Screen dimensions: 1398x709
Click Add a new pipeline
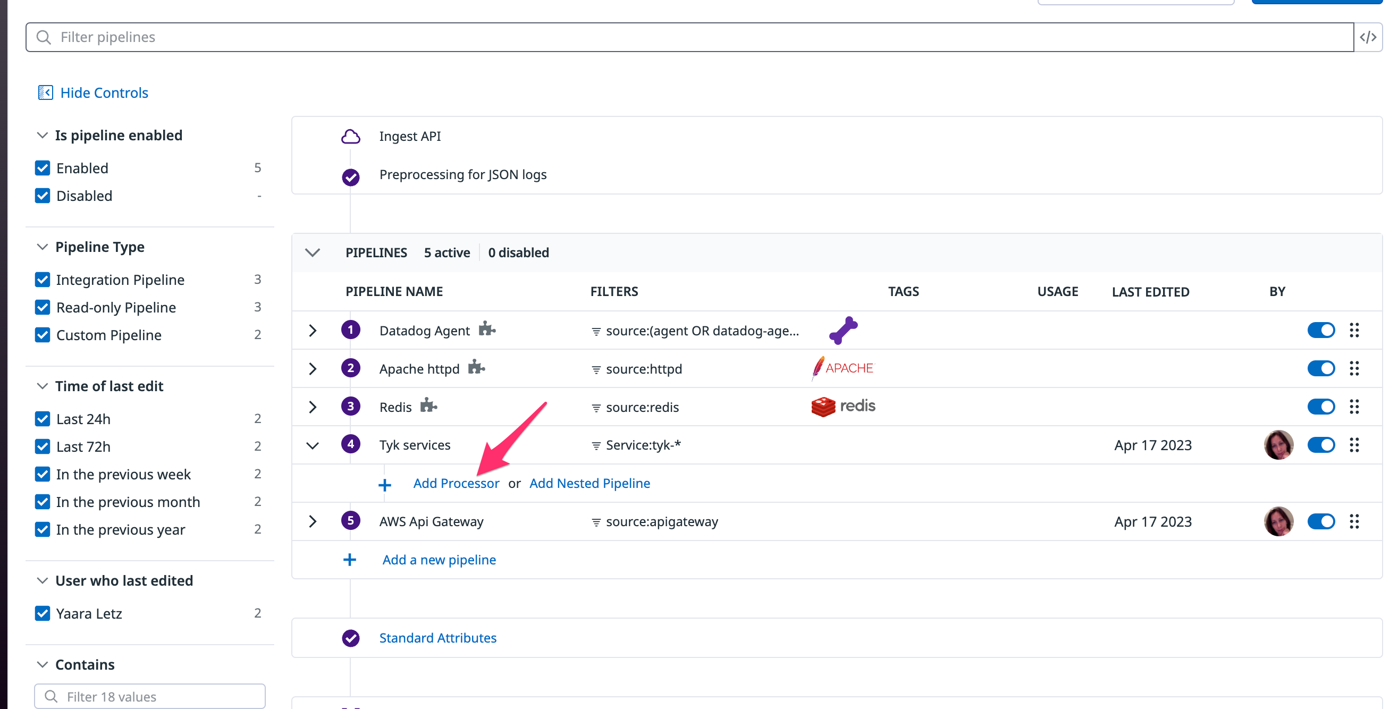tap(439, 559)
